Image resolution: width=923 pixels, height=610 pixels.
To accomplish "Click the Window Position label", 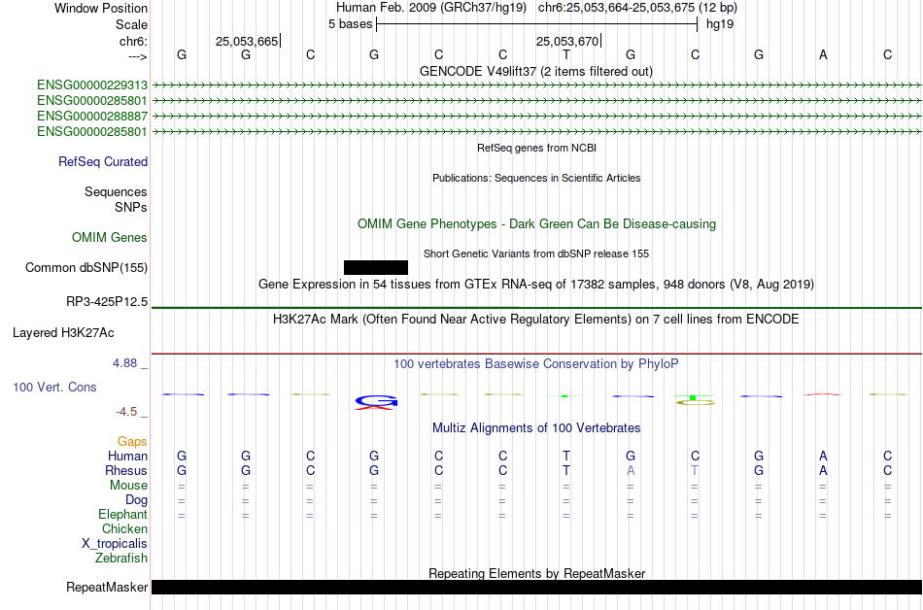I will (x=101, y=8).
